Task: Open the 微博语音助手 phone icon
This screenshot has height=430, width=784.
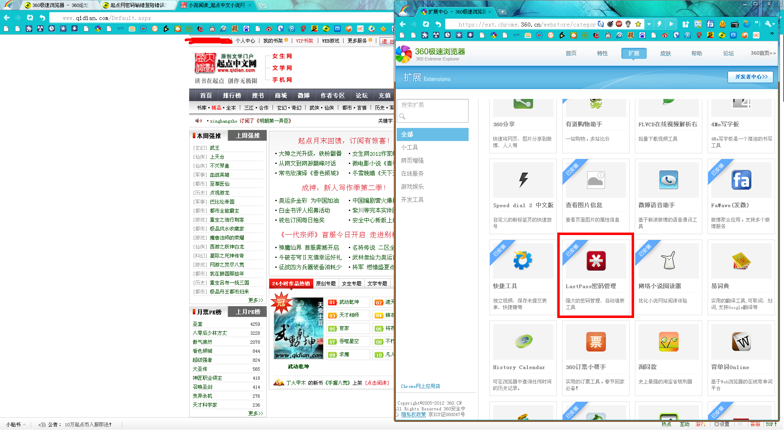Action: [668, 180]
